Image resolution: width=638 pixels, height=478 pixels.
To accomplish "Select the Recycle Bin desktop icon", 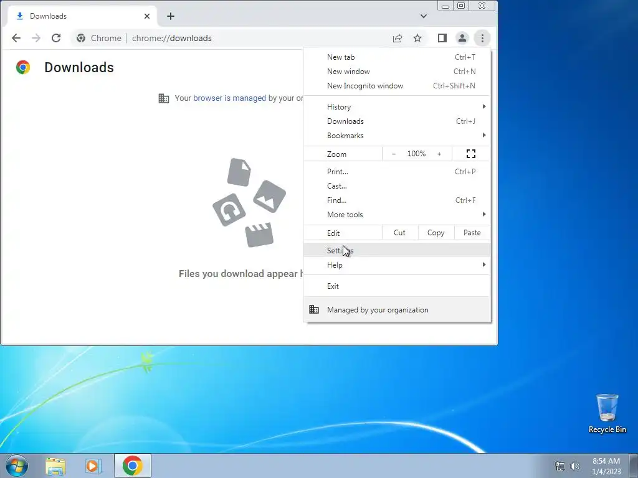I will coord(607,413).
